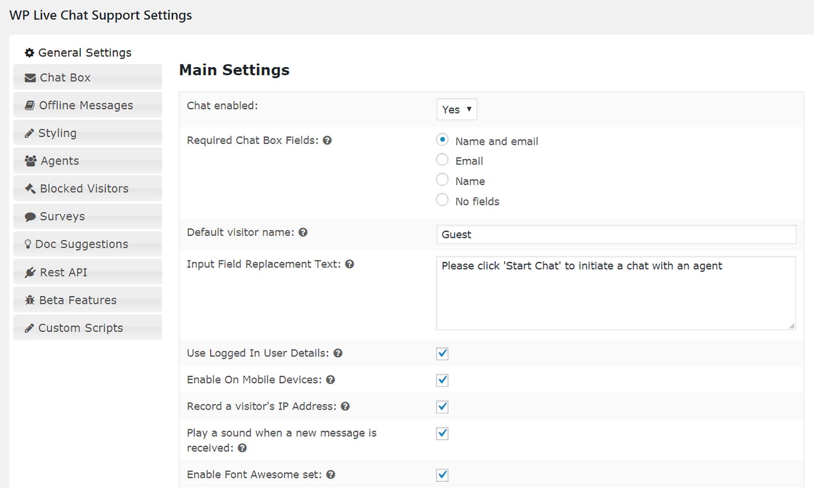
Task: Toggle Record a visitor's IP Address checkbox
Action: point(442,407)
